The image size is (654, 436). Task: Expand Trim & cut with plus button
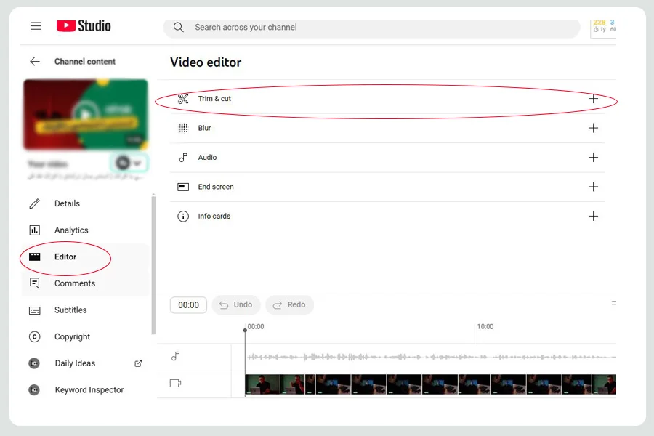pyautogui.click(x=593, y=99)
